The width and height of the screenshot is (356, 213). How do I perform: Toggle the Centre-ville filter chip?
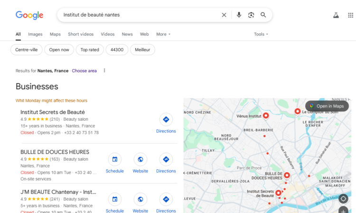point(27,50)
